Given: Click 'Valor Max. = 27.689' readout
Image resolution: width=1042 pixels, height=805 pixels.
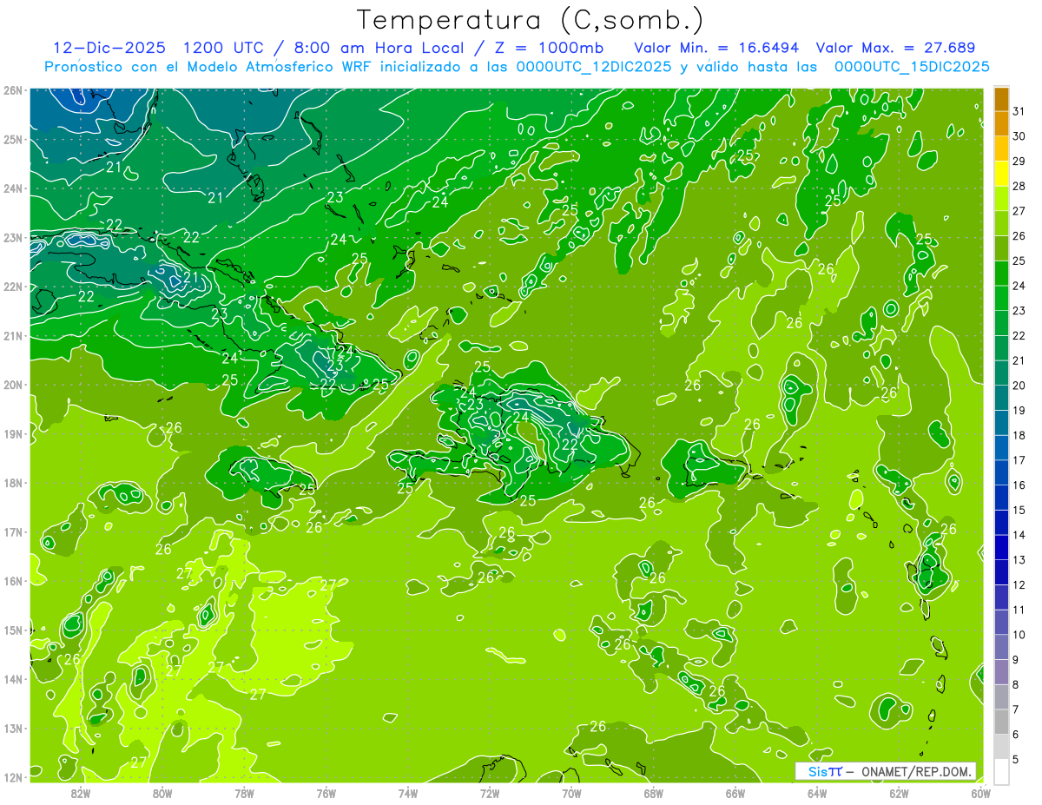Looking at the screenshot, I should coord(895,48).
